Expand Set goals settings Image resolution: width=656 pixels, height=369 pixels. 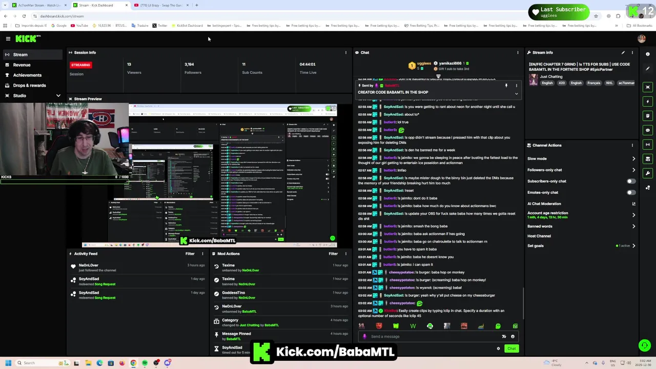coord(633,245)
